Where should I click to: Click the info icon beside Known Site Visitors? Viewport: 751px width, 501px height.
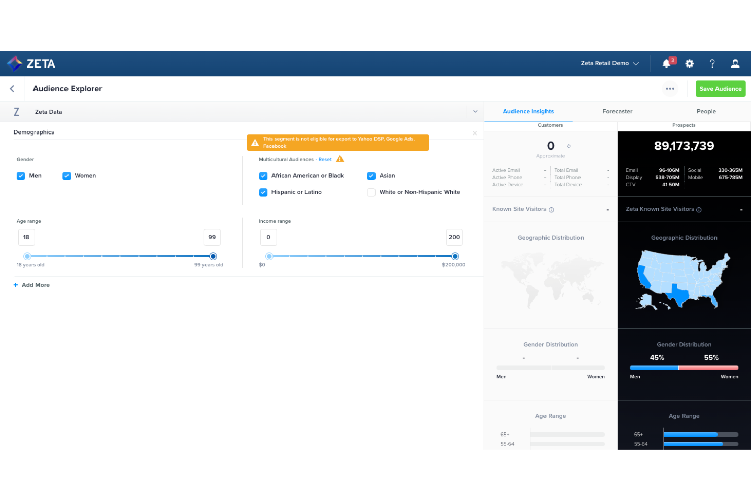(x=551, y=210)
